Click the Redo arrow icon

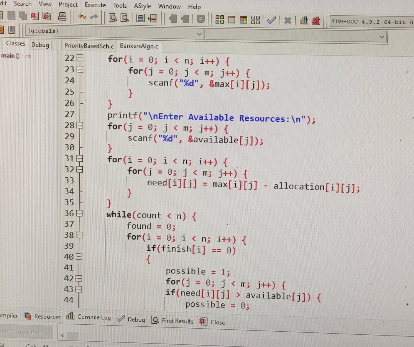pyautogui.click(x=94, y=17)
